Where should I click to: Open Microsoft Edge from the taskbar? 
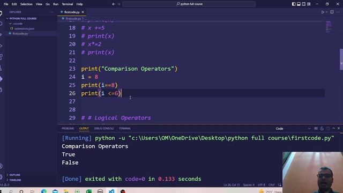[44, 191]
